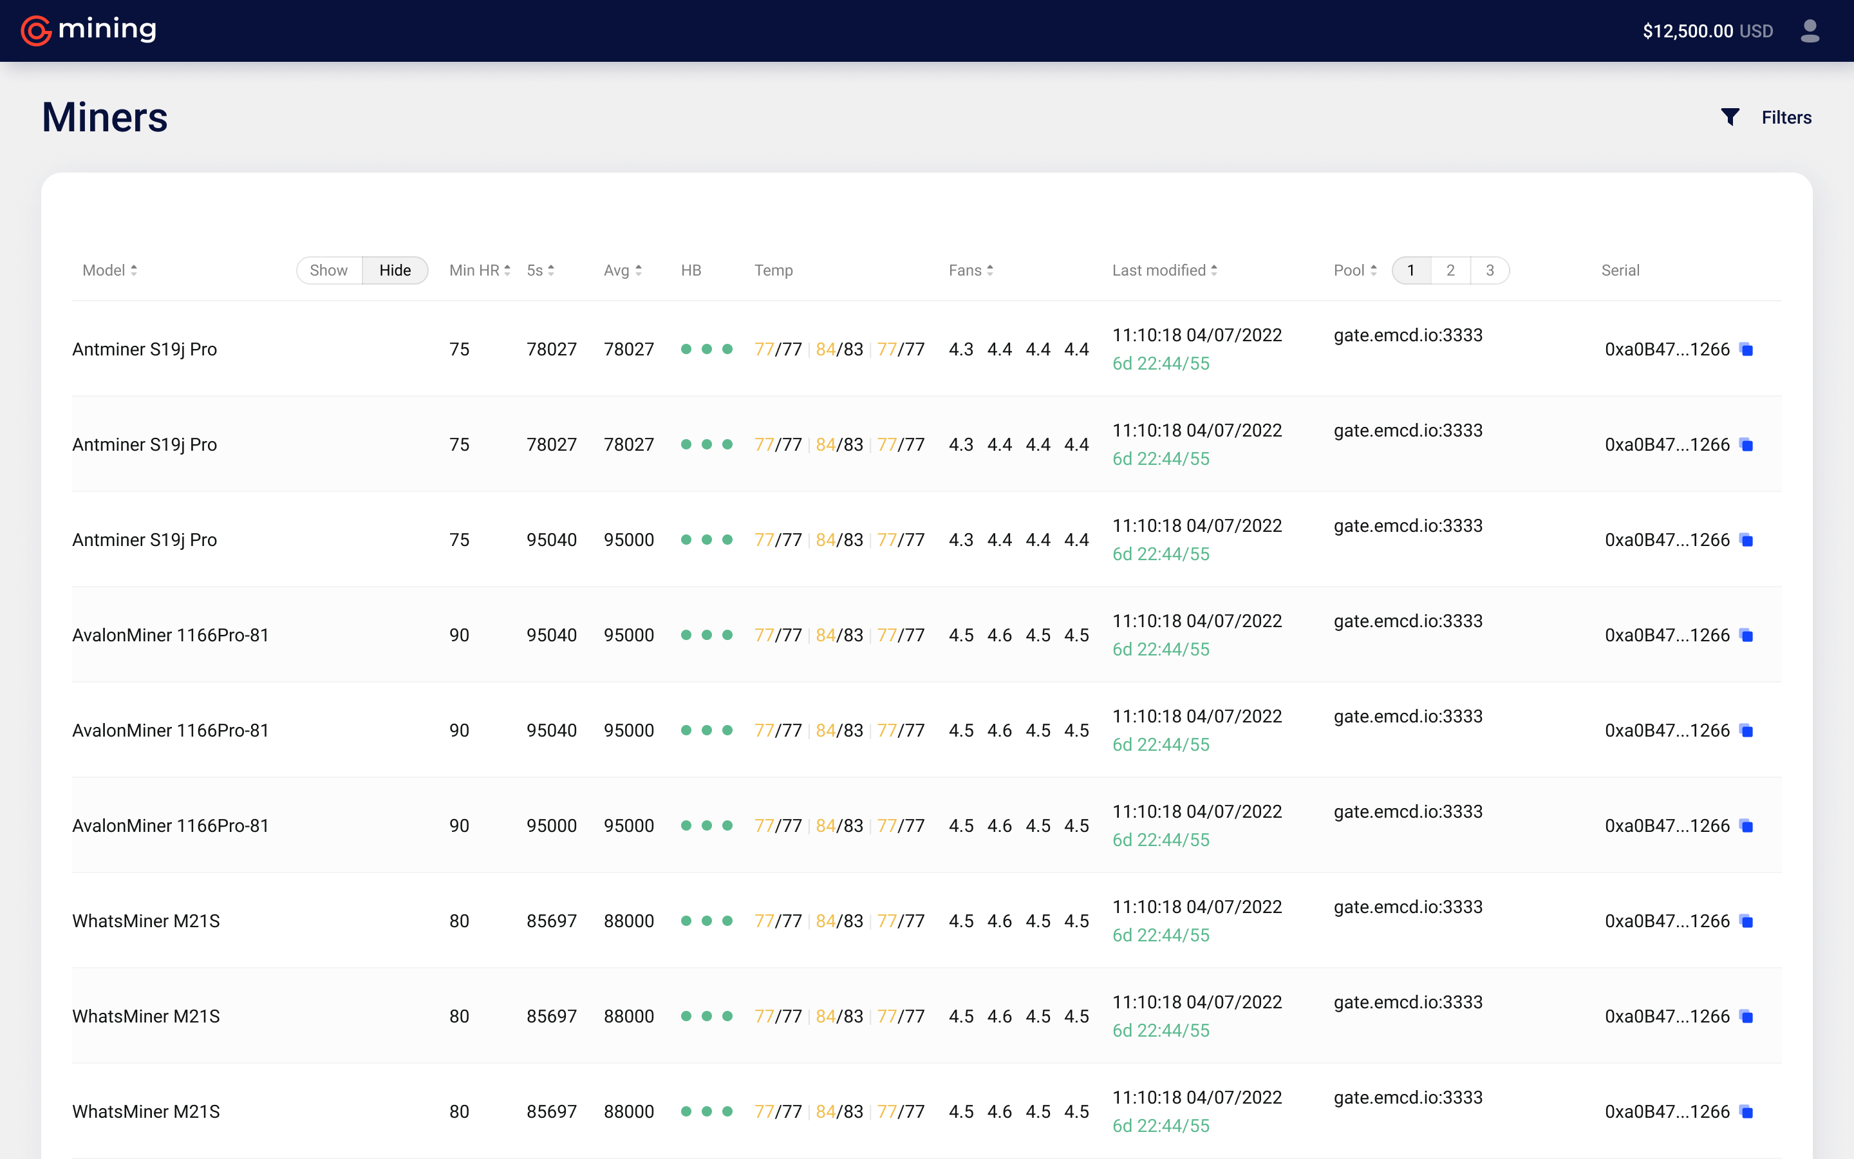
Task: Click the HB column header
Action: (691, 270)
